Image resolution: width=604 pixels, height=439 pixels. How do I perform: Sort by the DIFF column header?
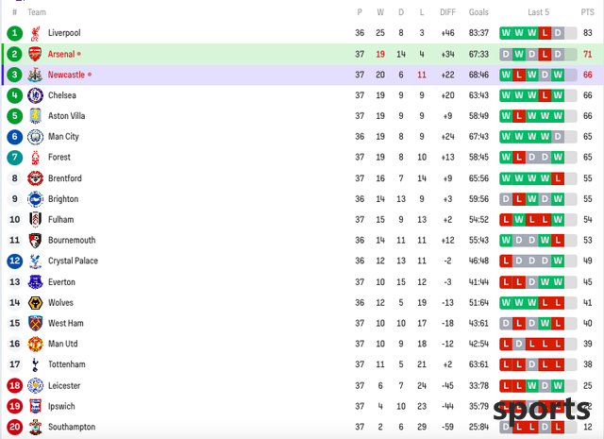coord(447,12)
